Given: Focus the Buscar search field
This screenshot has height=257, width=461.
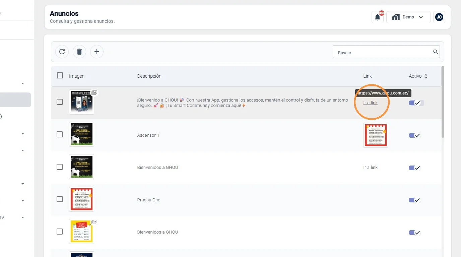Looking at the screenshot, I should (386, 52).
